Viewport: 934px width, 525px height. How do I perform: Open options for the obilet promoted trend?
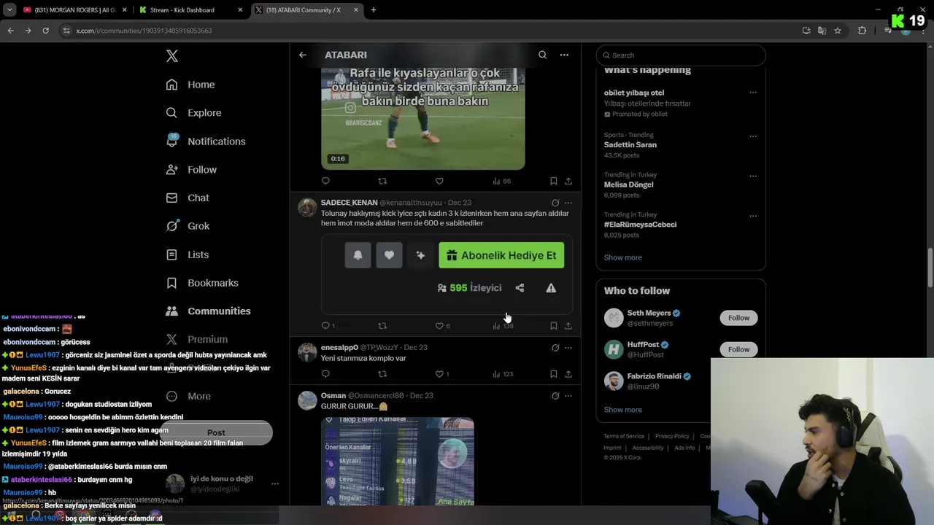(753, 93)
